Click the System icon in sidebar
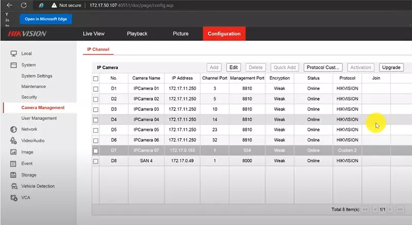412x225 pixels. (x=14, y=65)
